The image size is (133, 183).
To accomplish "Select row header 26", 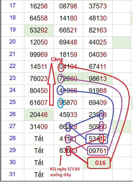I will [13, 115].
